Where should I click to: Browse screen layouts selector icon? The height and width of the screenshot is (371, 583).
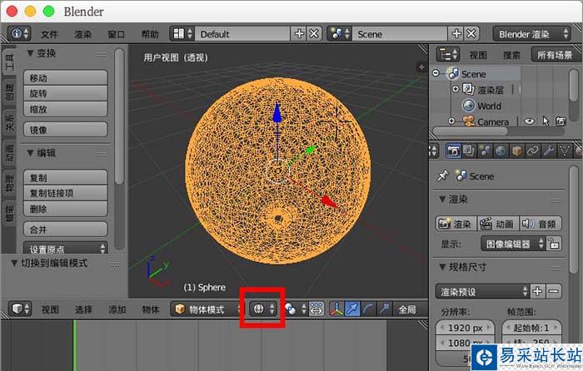coord(182,34)
